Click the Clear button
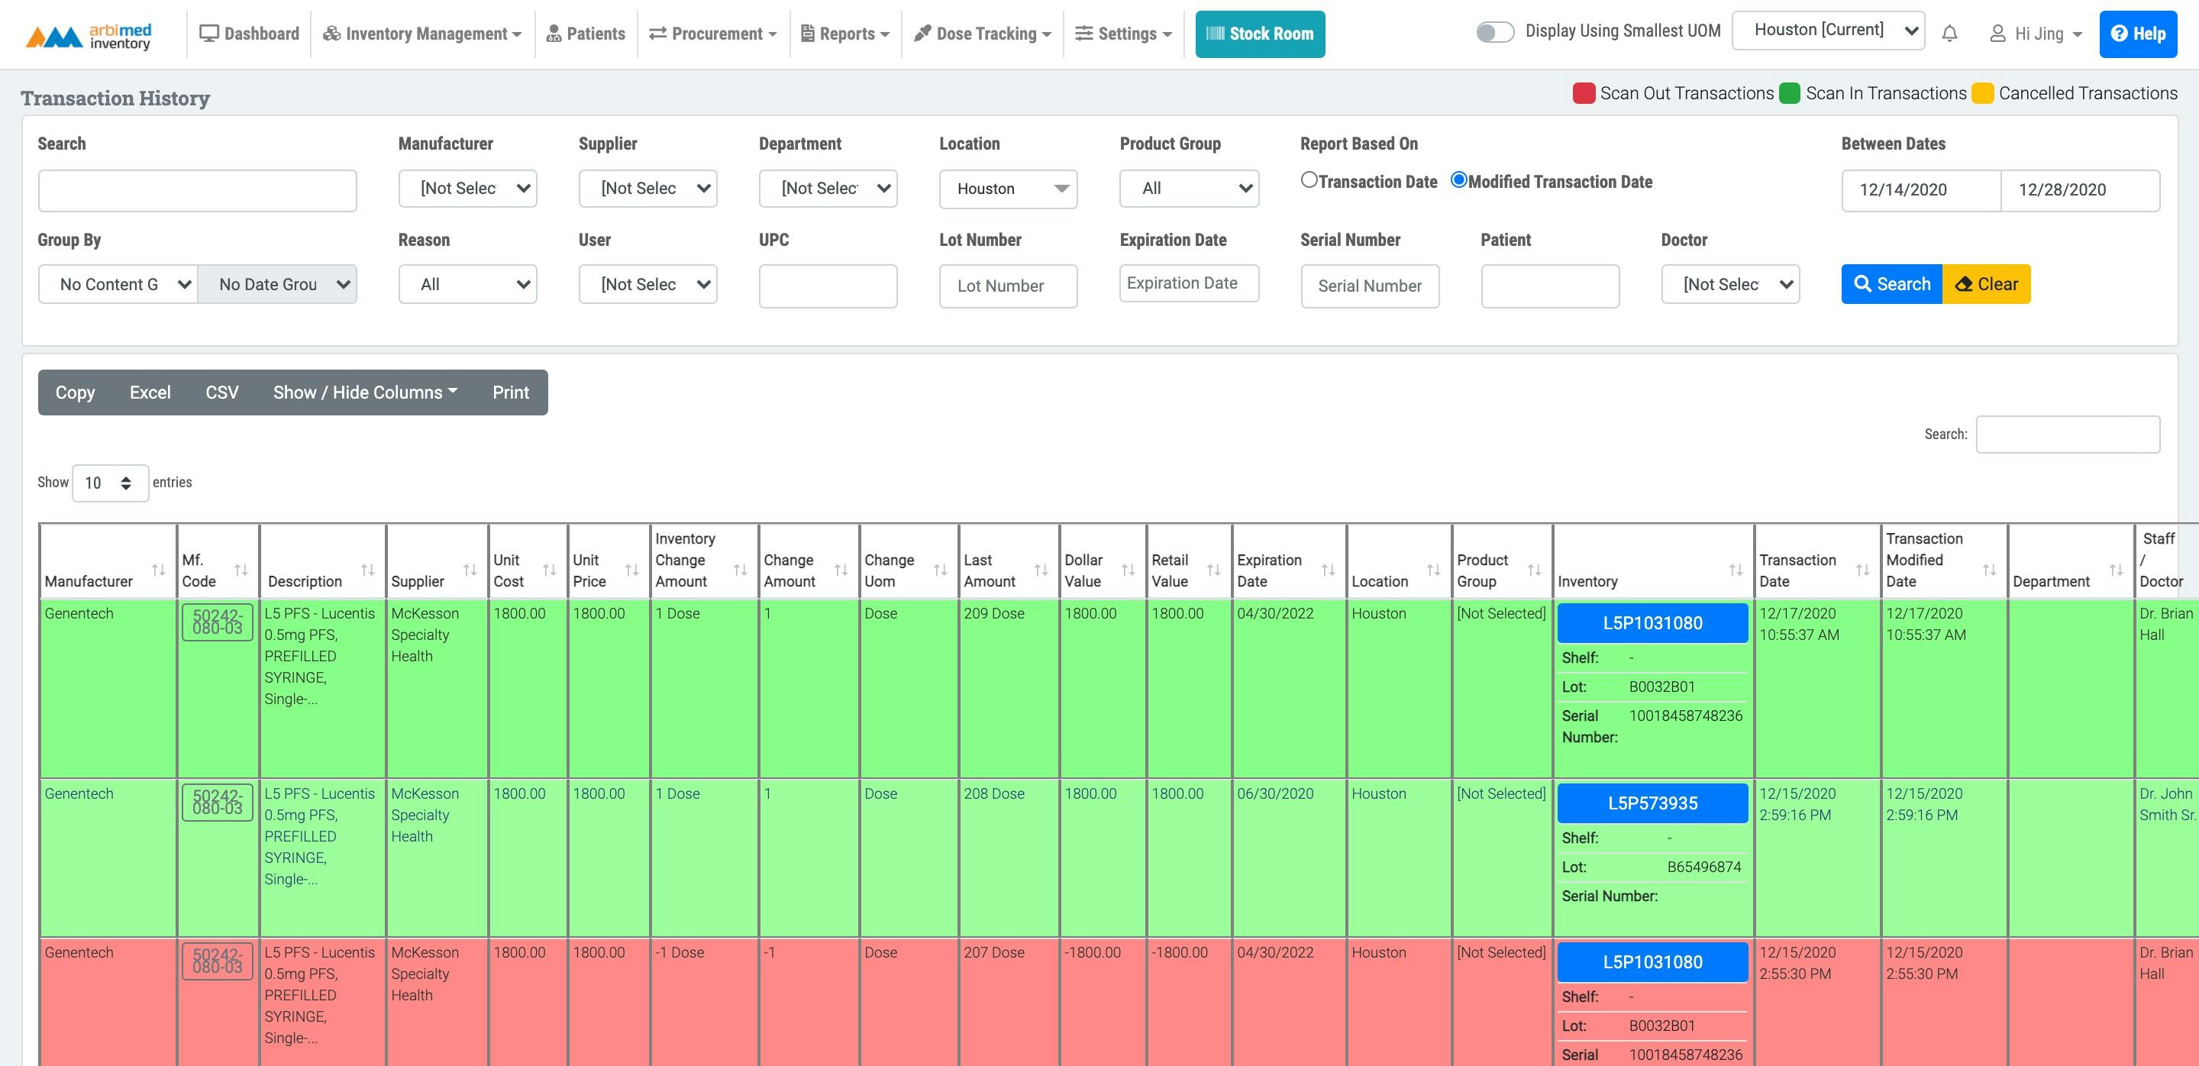This screenshot has width=2199, height=1066. (1987, 283)
